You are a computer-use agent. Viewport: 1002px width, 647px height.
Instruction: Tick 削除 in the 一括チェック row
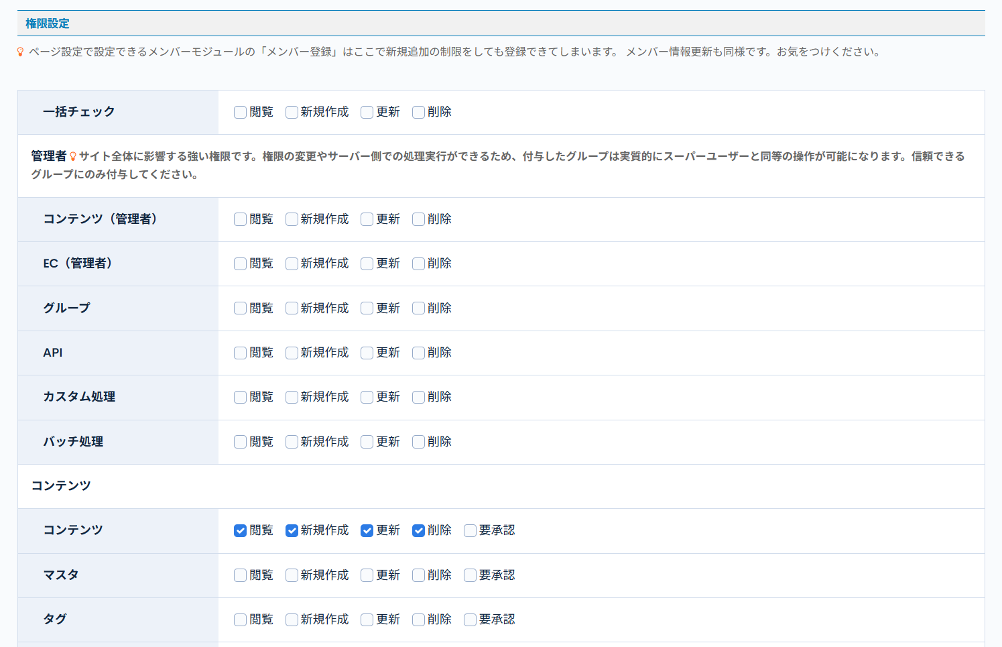tap(418, 112)
